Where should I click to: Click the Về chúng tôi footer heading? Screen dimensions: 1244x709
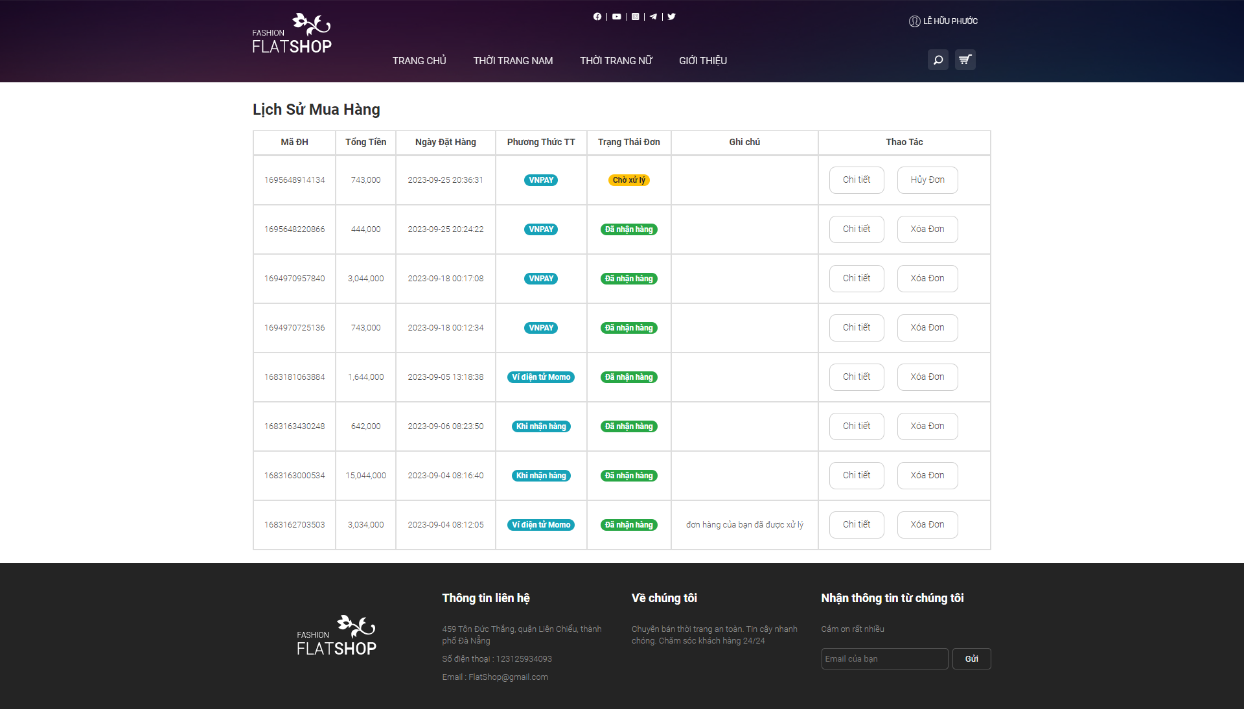664,598
